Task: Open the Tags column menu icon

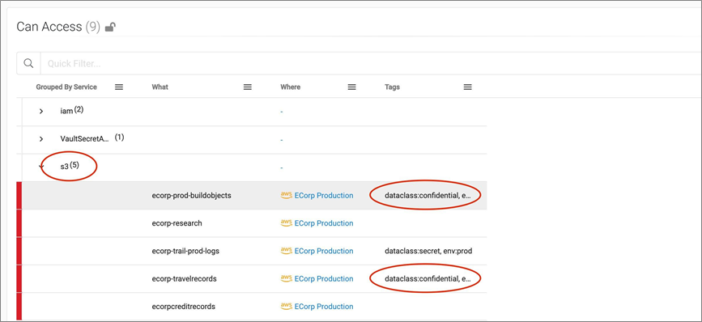Action: 467,87
